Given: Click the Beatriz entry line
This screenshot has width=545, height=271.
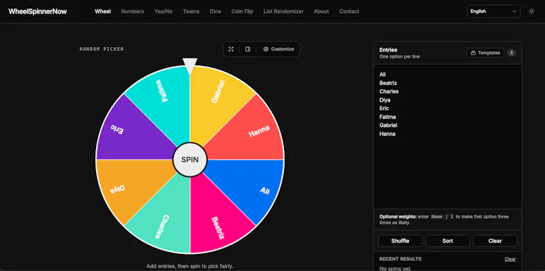Looking at the screenshot, I should [388, 83].
